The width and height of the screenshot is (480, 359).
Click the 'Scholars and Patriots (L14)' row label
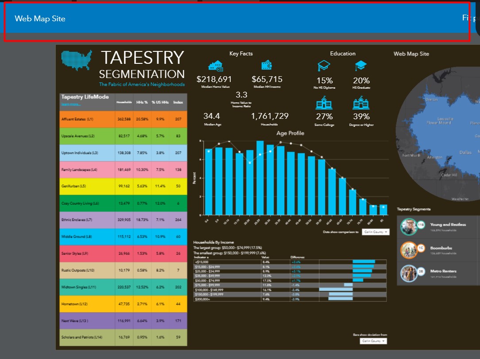(82, 337)
